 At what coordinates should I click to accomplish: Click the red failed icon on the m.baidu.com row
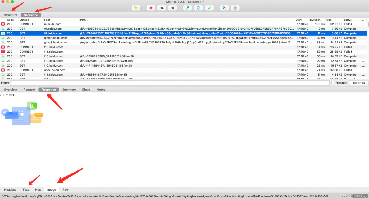[3, 24]
